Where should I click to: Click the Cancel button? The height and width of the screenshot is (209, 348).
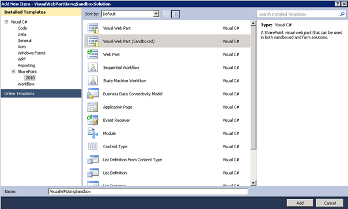pos(330,203)
